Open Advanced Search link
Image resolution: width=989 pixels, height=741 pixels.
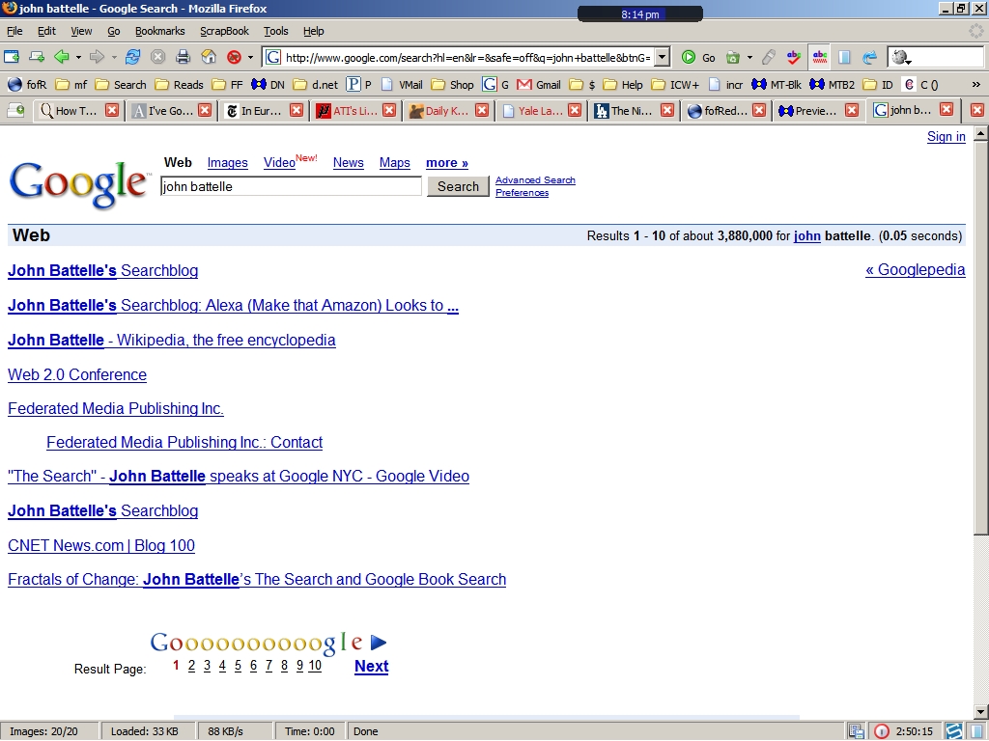535,180
